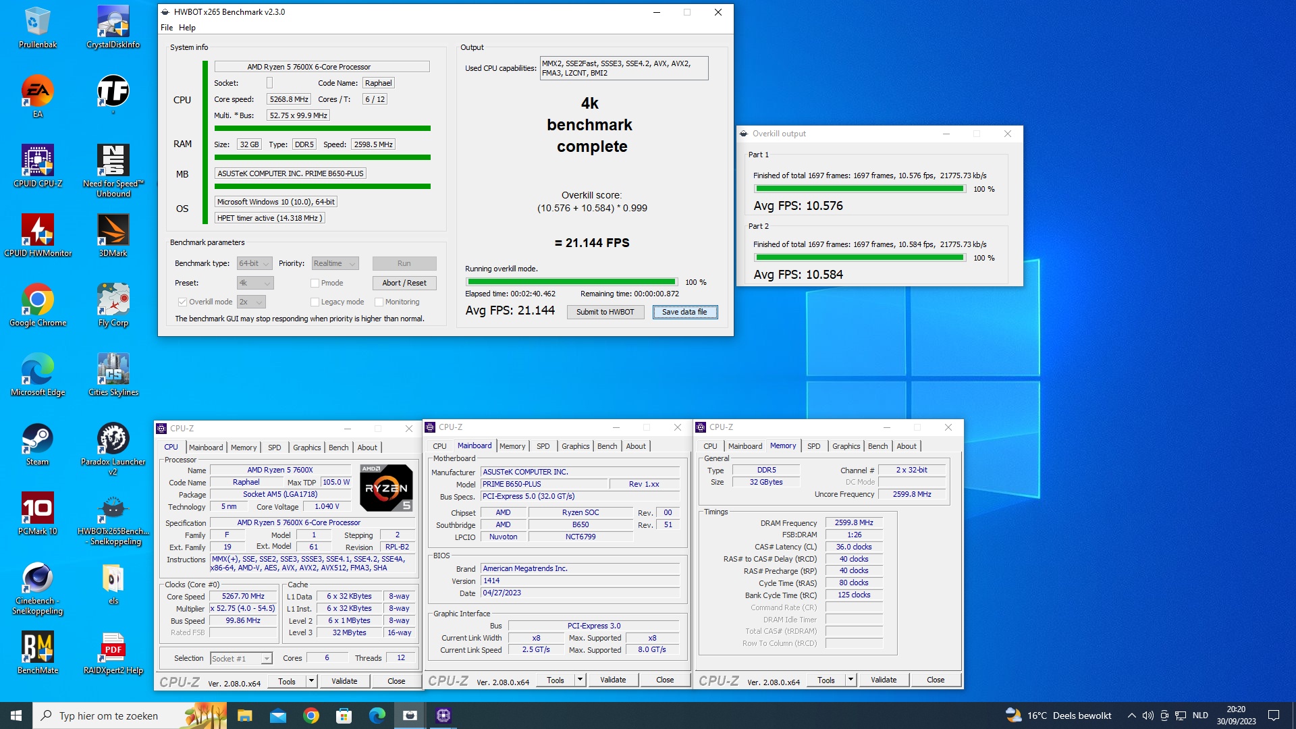Toggle the Legacy mode checkbox
The height and width of the screenshot is (729, 1296).
point(315,302)
